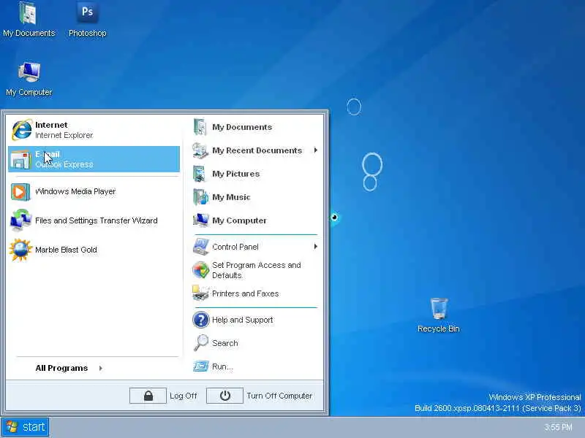Image resolution: width=585 pixels, height=438 pixels.
Task: Click My Recent Documents folder icon
Action: (200, 150)
